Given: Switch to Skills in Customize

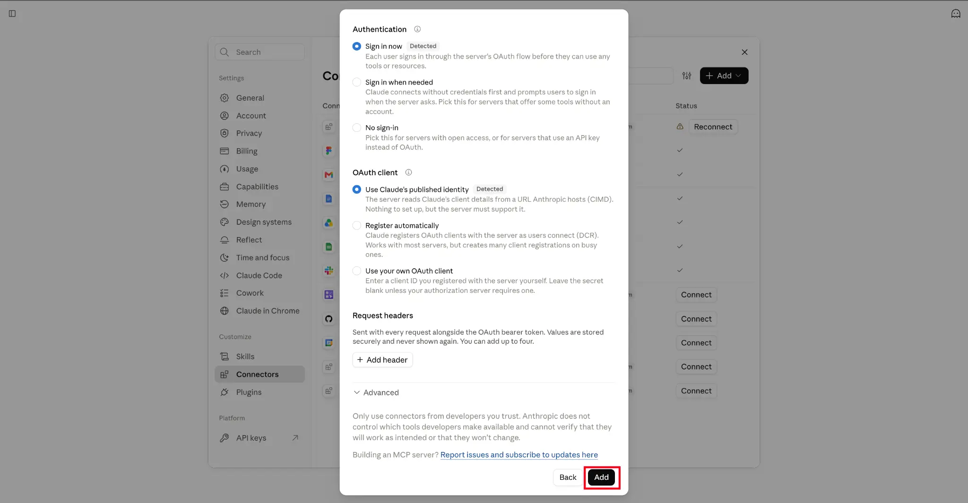Looking at the screenshot, I should (x=259, y=357).
